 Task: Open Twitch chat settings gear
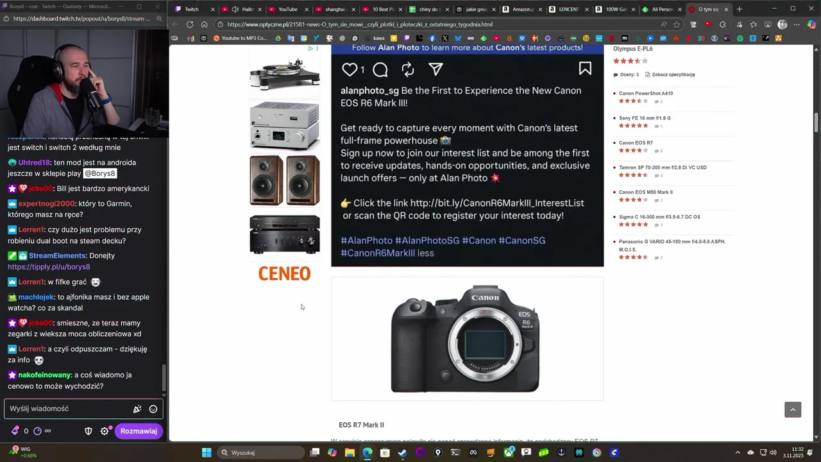(x=105, y=431)
